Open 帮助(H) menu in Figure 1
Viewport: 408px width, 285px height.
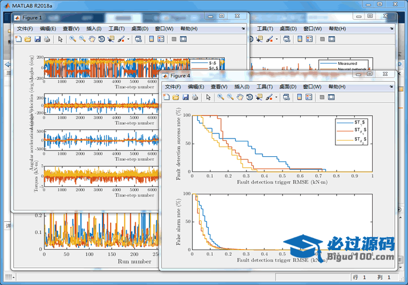coord(189,28)
